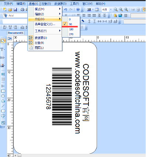Image resolution: width=146 pixels, height=157 pixels.
Task: Open the 对象(O) menu
Action: coord(46,4)
